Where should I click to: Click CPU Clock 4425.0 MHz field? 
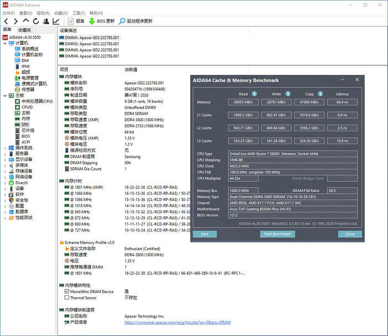pos(293,166)
